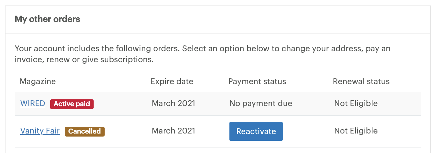The height and width of the screenshot is (153, 435).
Task: Click the brown Cancelled badge
Action: point(84,131)
